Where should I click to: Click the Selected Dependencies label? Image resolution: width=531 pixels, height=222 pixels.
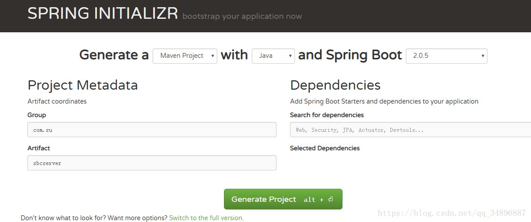click(325, 148)
